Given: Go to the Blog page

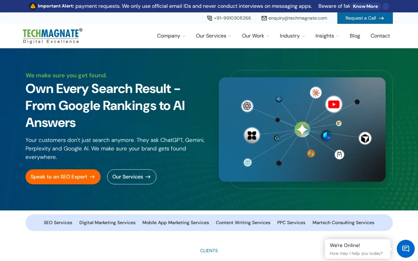Looking at the screenshot, I should [355, 36].
